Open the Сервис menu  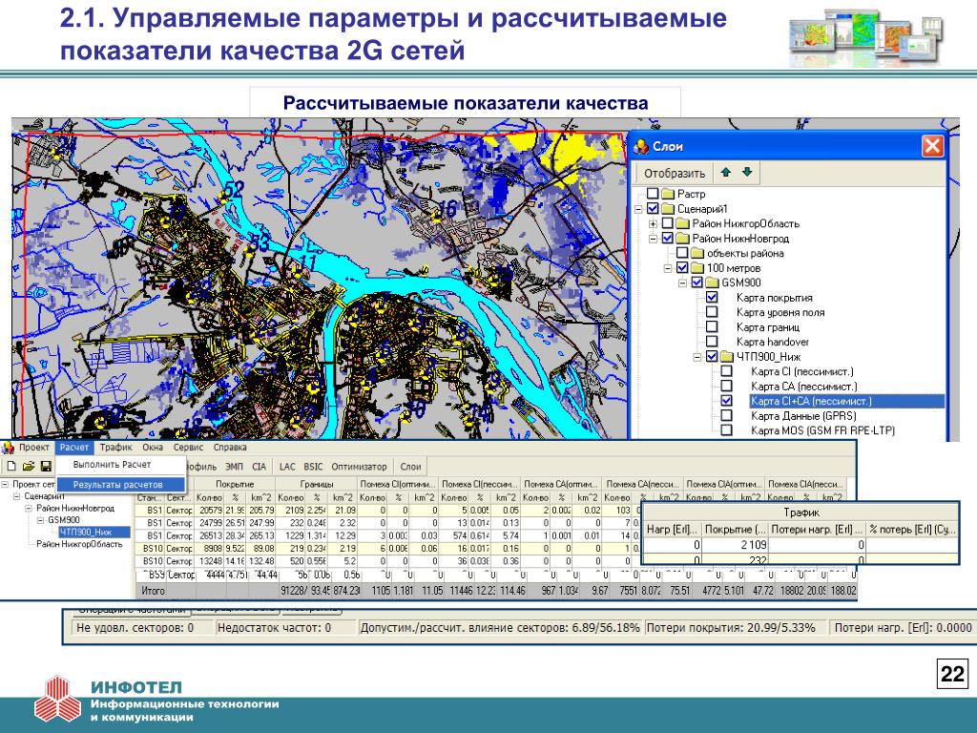188,447
